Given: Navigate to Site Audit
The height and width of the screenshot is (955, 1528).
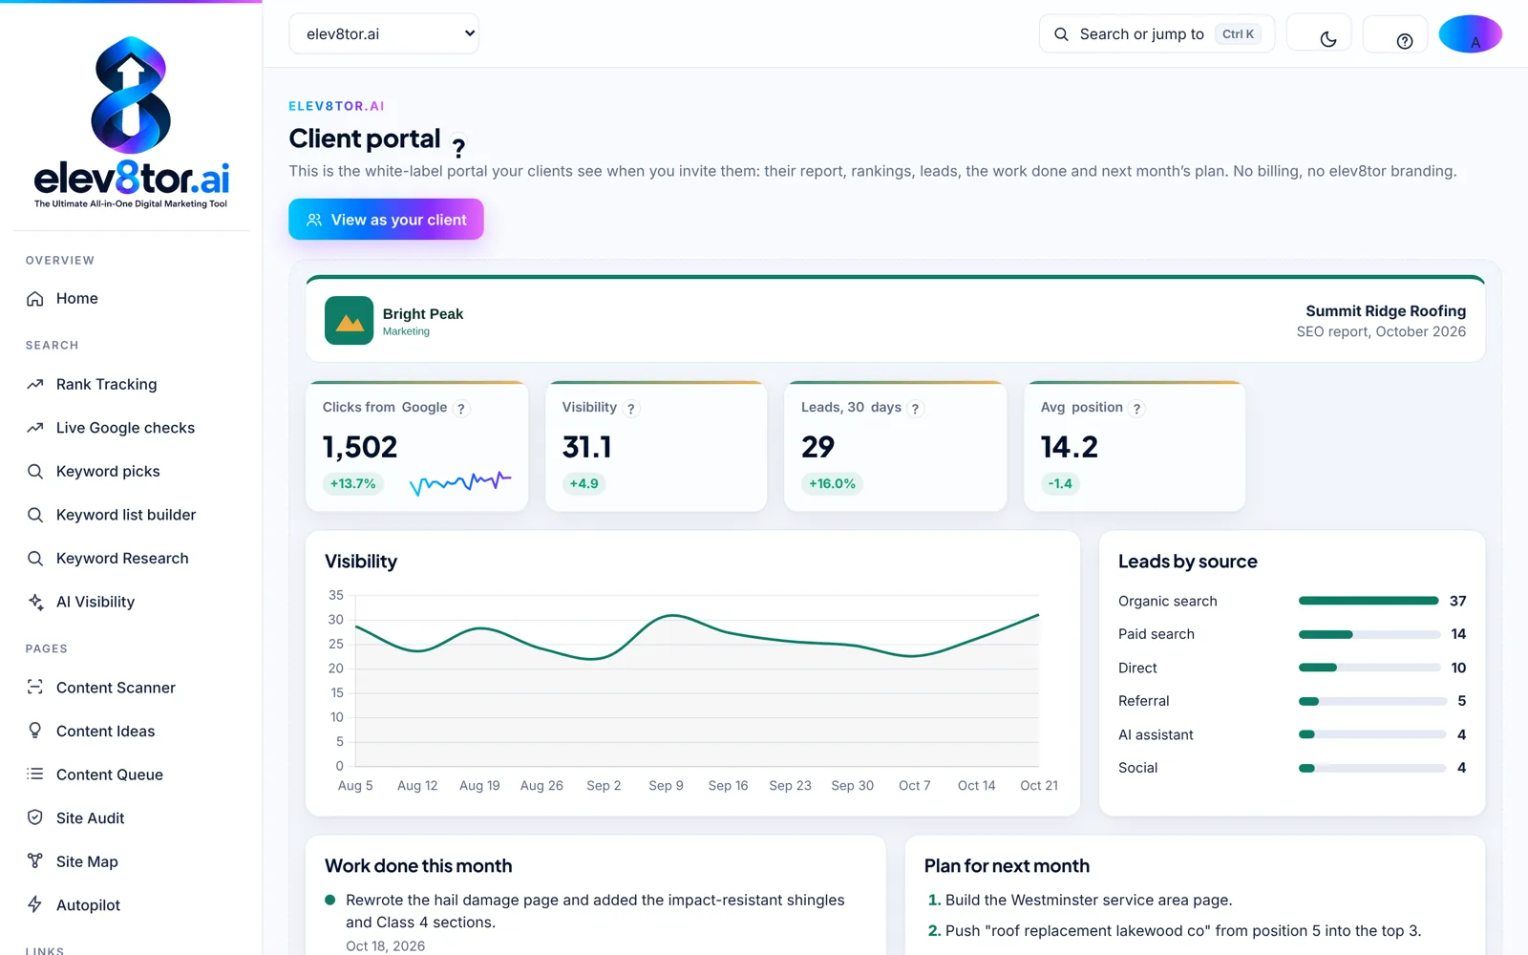Looking at the screenshot, I should tap(91, 818).
